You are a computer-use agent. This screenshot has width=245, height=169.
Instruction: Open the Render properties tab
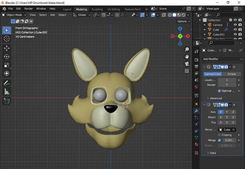[x=196, y=60]
